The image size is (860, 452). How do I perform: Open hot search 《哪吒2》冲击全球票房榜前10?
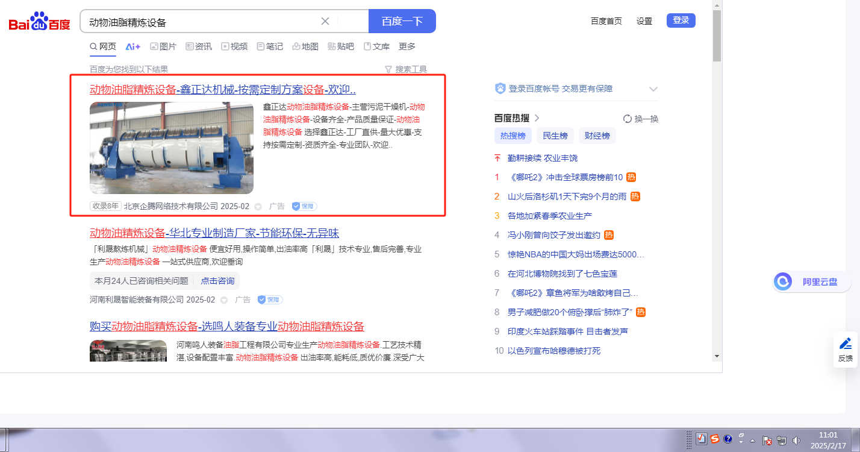(x=566, y=177)
